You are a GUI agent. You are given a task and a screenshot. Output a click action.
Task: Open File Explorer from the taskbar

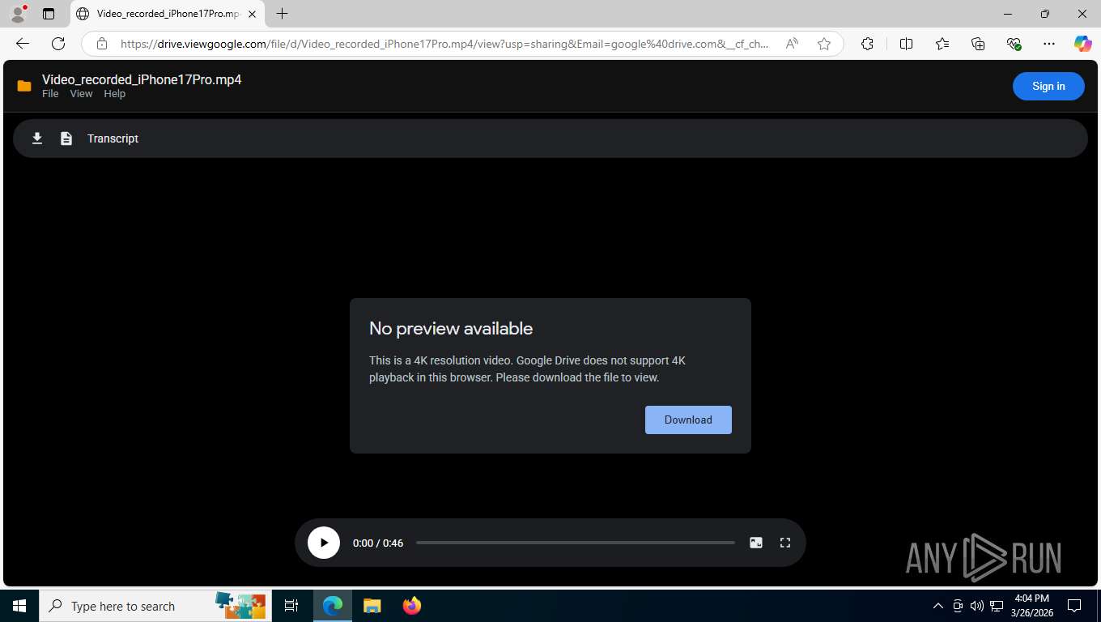click(x=372, y=606)
